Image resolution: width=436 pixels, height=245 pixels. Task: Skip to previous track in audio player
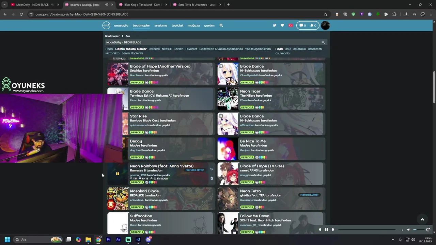click(x=320, y=230)
